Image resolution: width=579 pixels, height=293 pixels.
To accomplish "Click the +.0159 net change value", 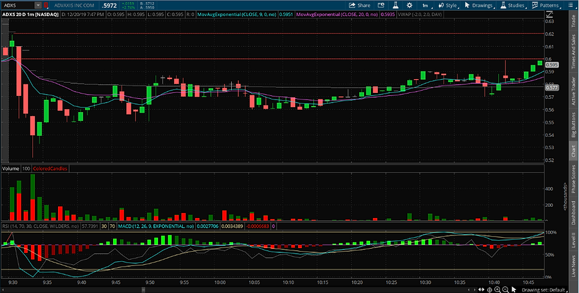I will (127, 4).
